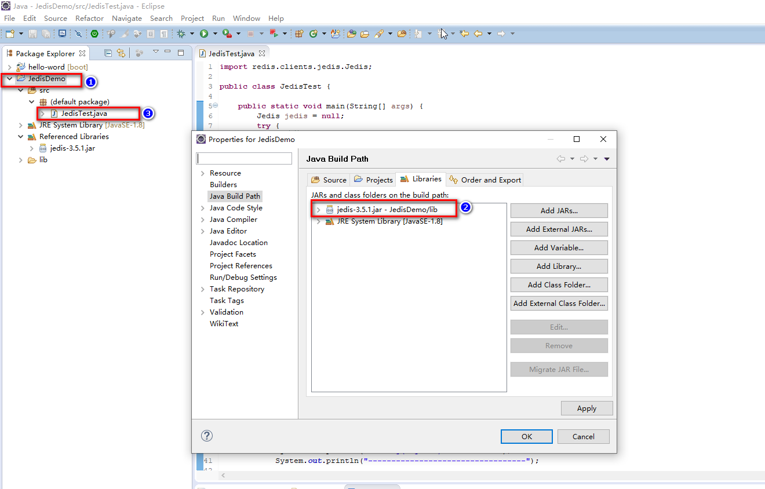Run the JedisTest application with the Run icon
The height and width of the screenshot is (489, 765).
(204, 33)
